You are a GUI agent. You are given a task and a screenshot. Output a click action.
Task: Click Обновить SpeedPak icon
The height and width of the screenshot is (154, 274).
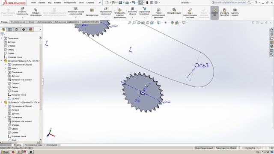224,12
